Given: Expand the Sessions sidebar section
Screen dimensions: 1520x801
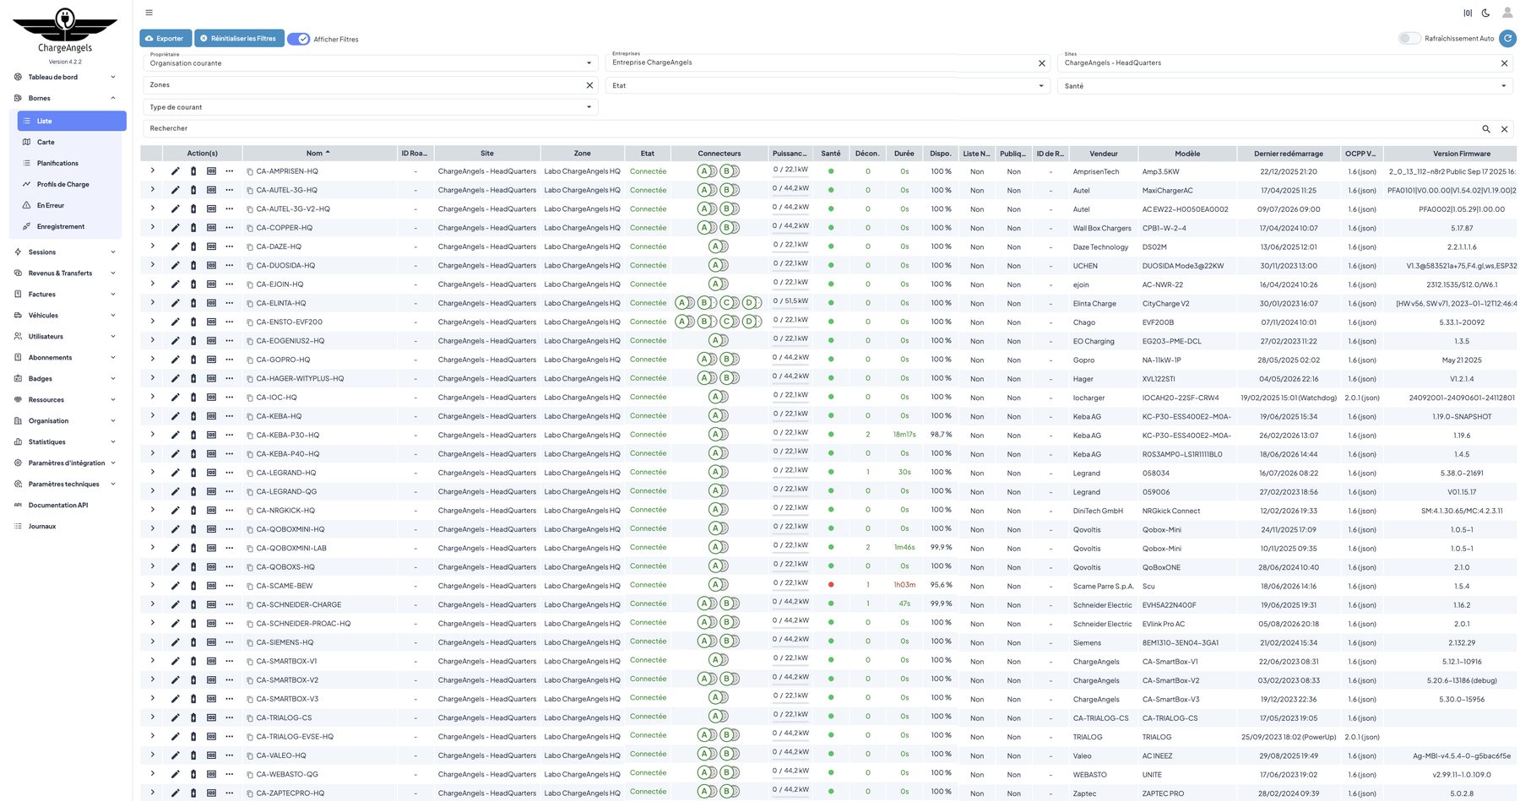Looking at the screenshot, I should tap(65, 252).
